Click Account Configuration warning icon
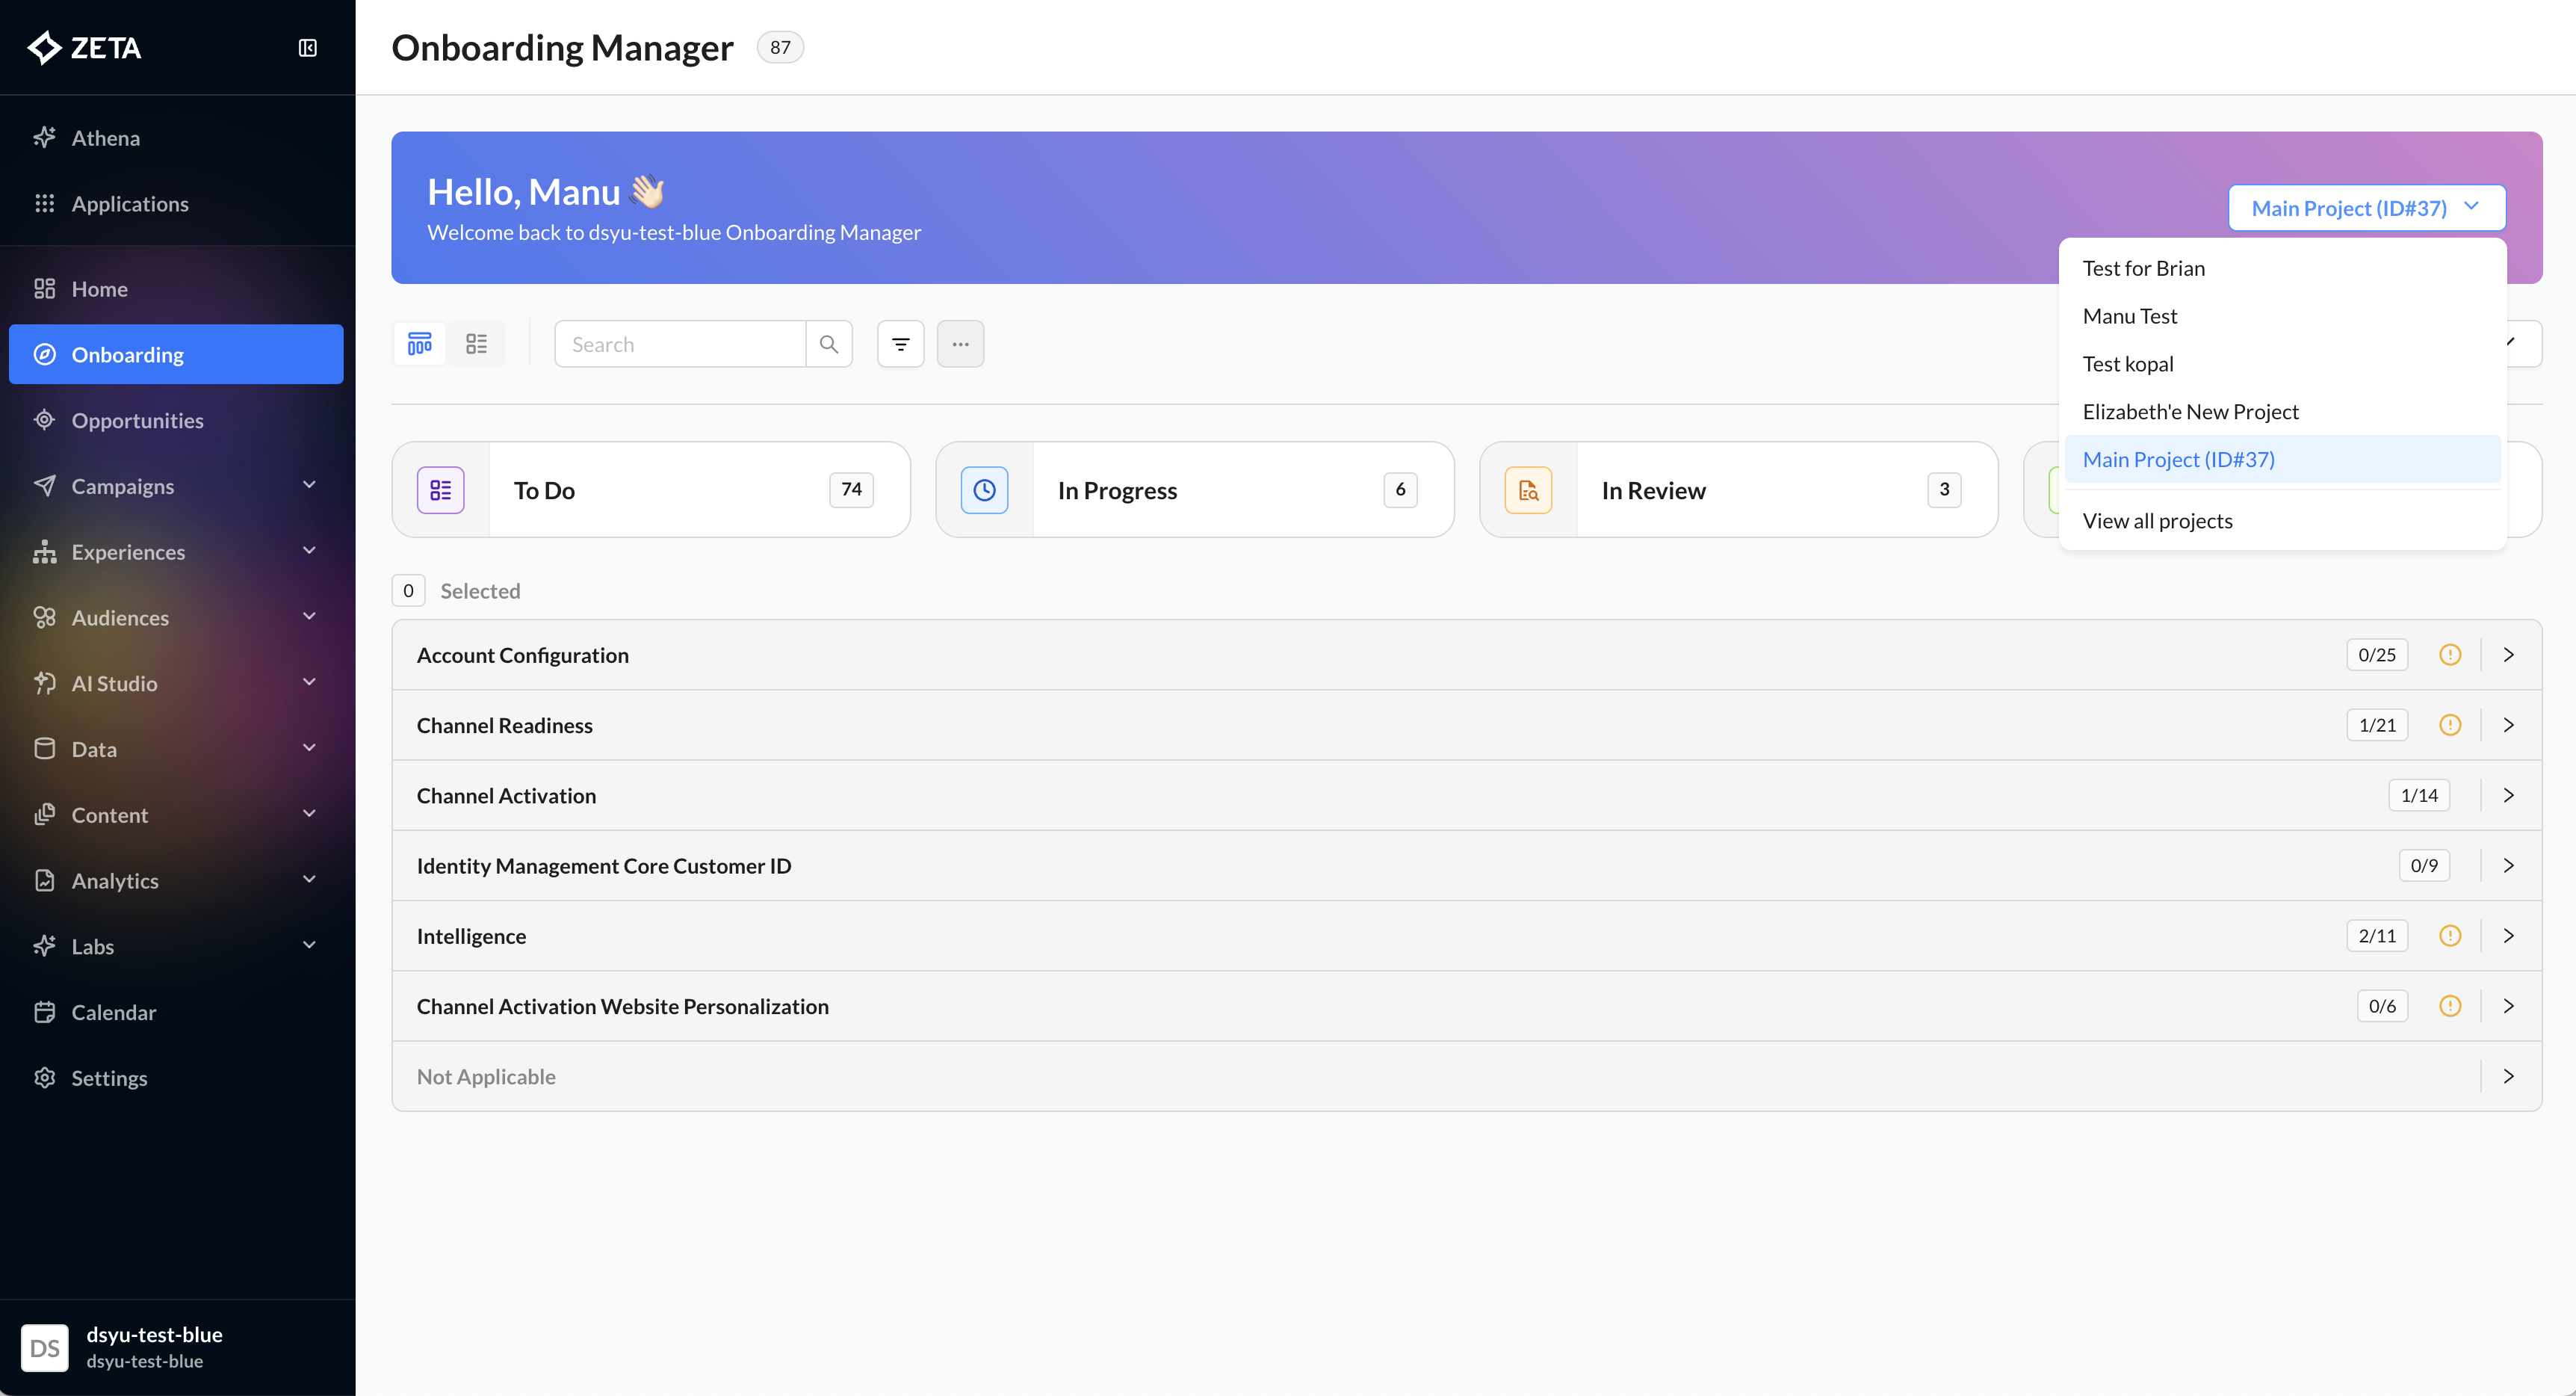 [2450, 655]
